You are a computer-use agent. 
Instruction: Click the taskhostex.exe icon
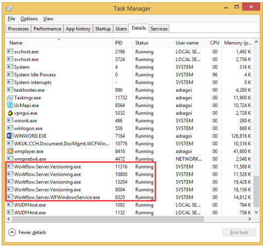pyautogui.click(x=10, y=90)
